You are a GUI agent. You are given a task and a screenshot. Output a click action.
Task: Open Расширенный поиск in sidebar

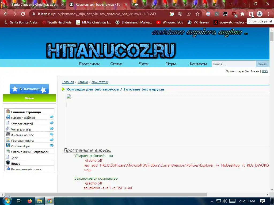26,169
